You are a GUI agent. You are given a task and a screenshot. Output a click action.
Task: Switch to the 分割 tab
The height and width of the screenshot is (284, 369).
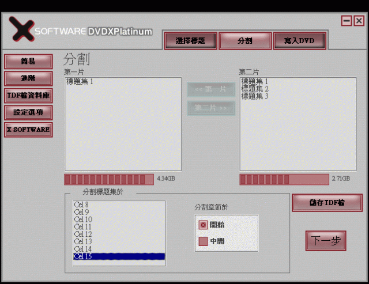tap(245, 41)
